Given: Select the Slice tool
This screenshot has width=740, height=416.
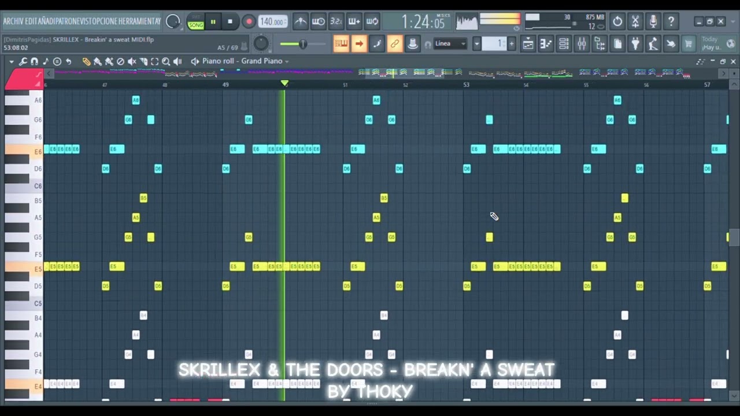Looking at the screenshot, I should 143,61.
